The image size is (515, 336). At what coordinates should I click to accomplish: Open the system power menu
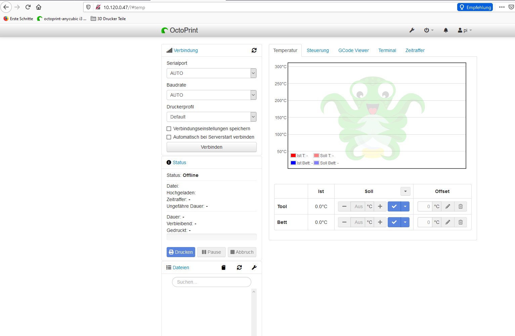point(428,30)
